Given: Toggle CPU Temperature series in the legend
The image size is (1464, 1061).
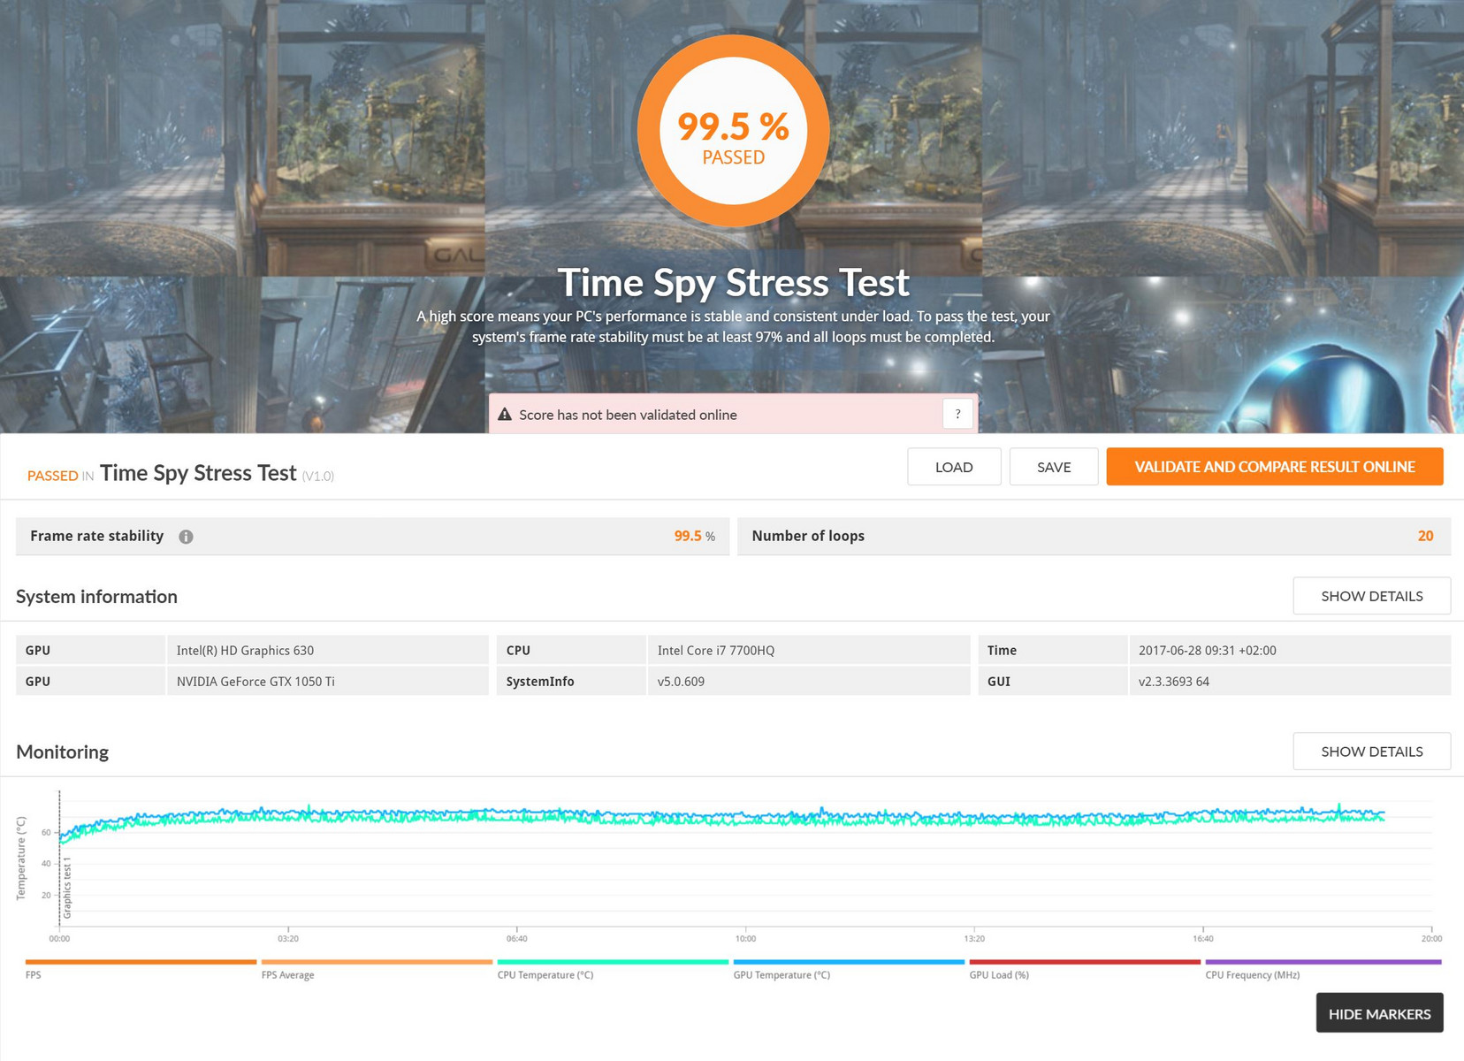Looking at the screenshot, I should (x=612, y=963).
